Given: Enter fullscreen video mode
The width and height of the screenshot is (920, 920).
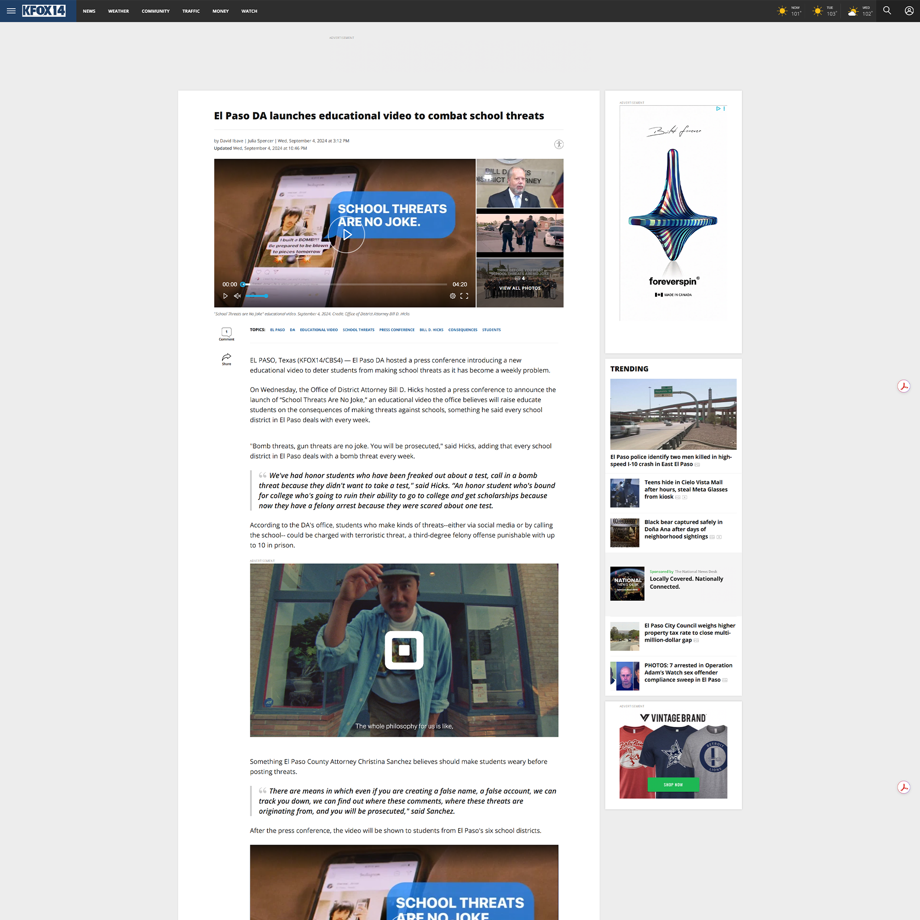Looking at the screenshot, I should 464,296.
